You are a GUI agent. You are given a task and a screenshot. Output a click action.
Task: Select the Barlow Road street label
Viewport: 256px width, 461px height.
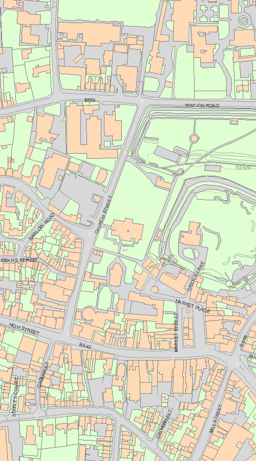tap(42, 227)
